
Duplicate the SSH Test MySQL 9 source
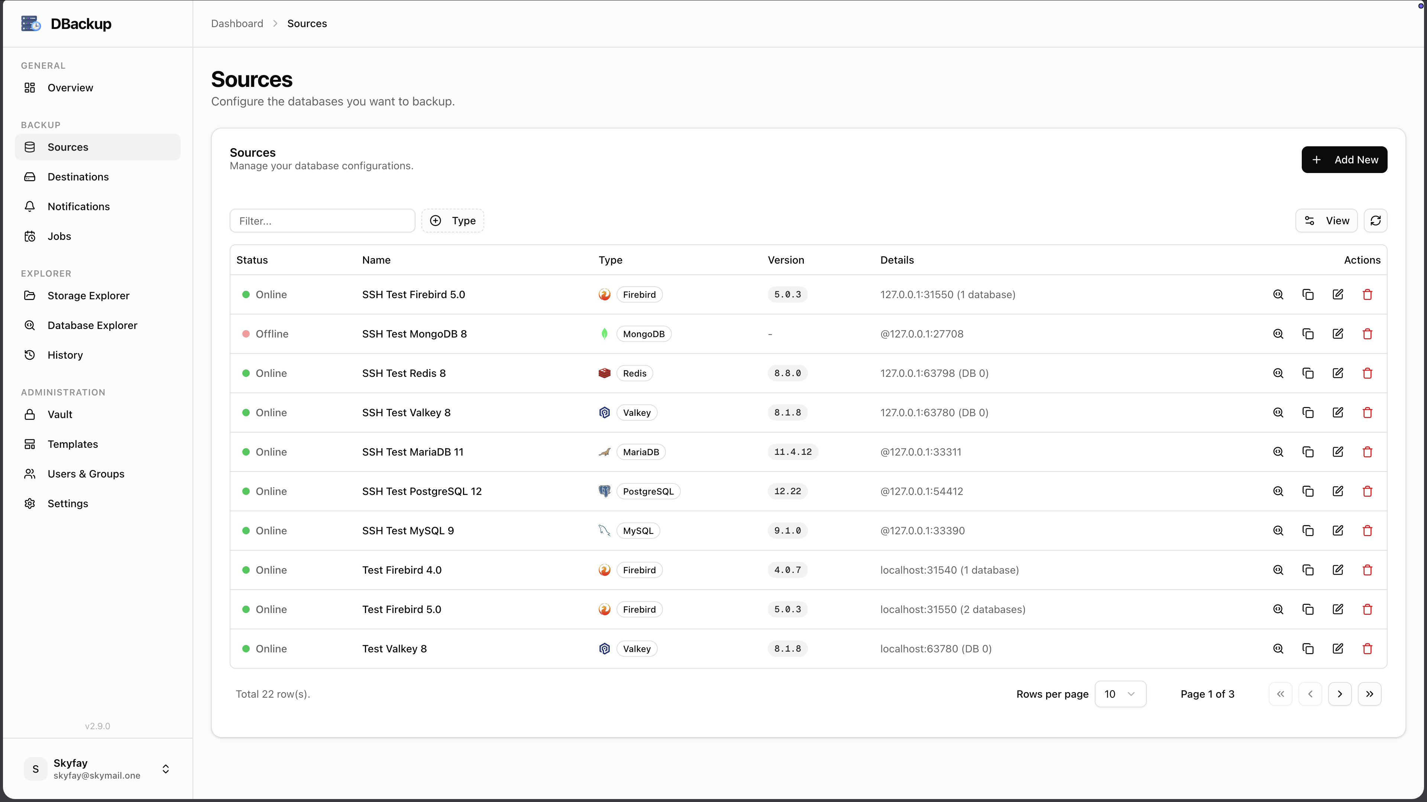pyautogui.click(x=1308, y=530)
